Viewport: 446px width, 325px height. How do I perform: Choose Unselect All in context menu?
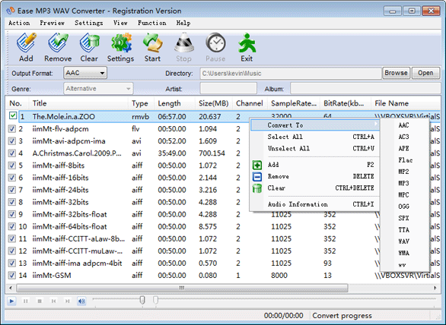point(315,148)
